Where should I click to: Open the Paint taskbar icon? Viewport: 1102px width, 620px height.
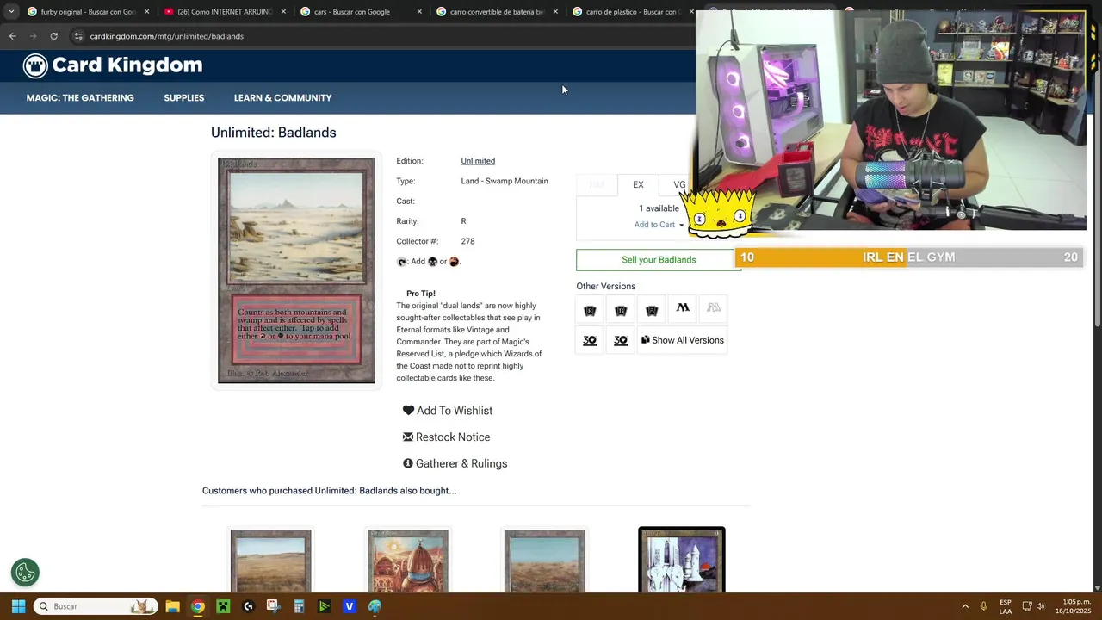click(375, 606)
